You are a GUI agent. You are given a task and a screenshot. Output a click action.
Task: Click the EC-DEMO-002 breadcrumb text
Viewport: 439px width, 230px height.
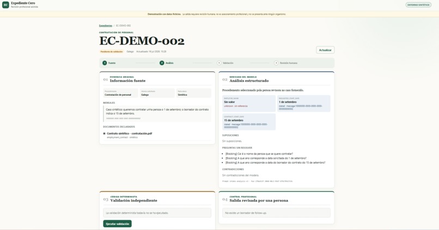(124, 26)
